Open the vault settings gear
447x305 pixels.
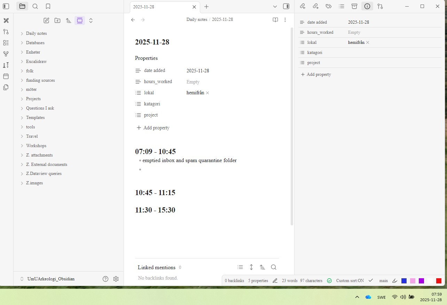[x=116, y=279]
